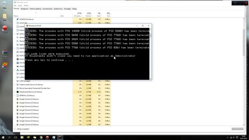Click the volume icon in the system tray
The image size is (249, 140).
point(234,137)
